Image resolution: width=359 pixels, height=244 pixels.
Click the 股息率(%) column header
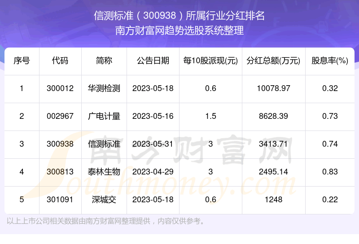(x=330, y=61)
